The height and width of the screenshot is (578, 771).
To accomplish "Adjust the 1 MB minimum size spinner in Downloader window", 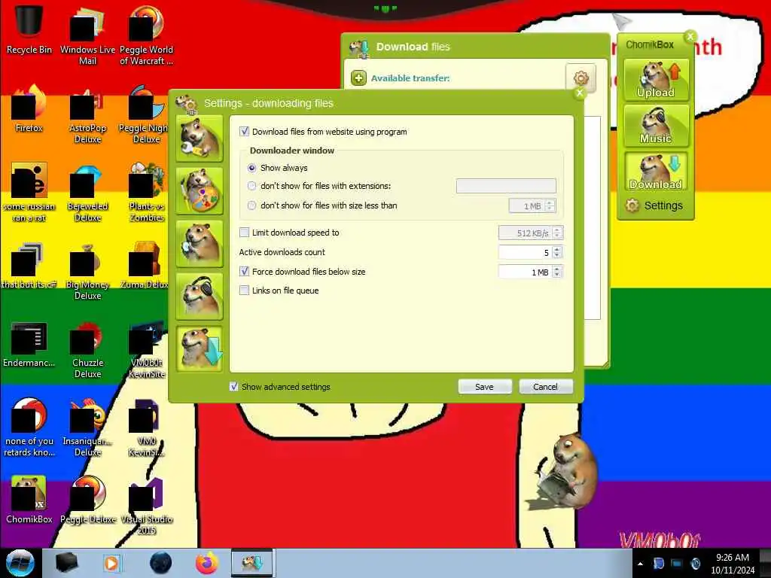I will coord(550,205).
